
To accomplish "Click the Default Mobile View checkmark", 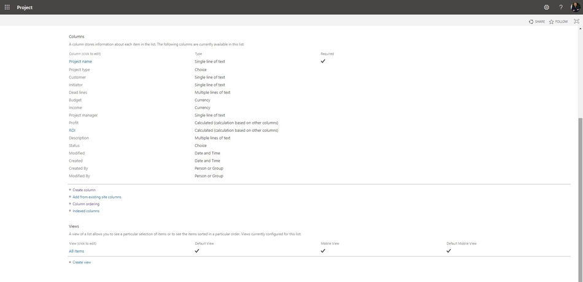I will pyautogui.click(x=449, y=251).
